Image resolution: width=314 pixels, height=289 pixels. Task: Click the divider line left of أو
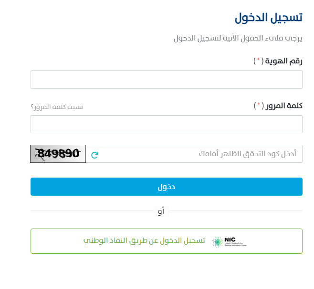pos(91,210)
